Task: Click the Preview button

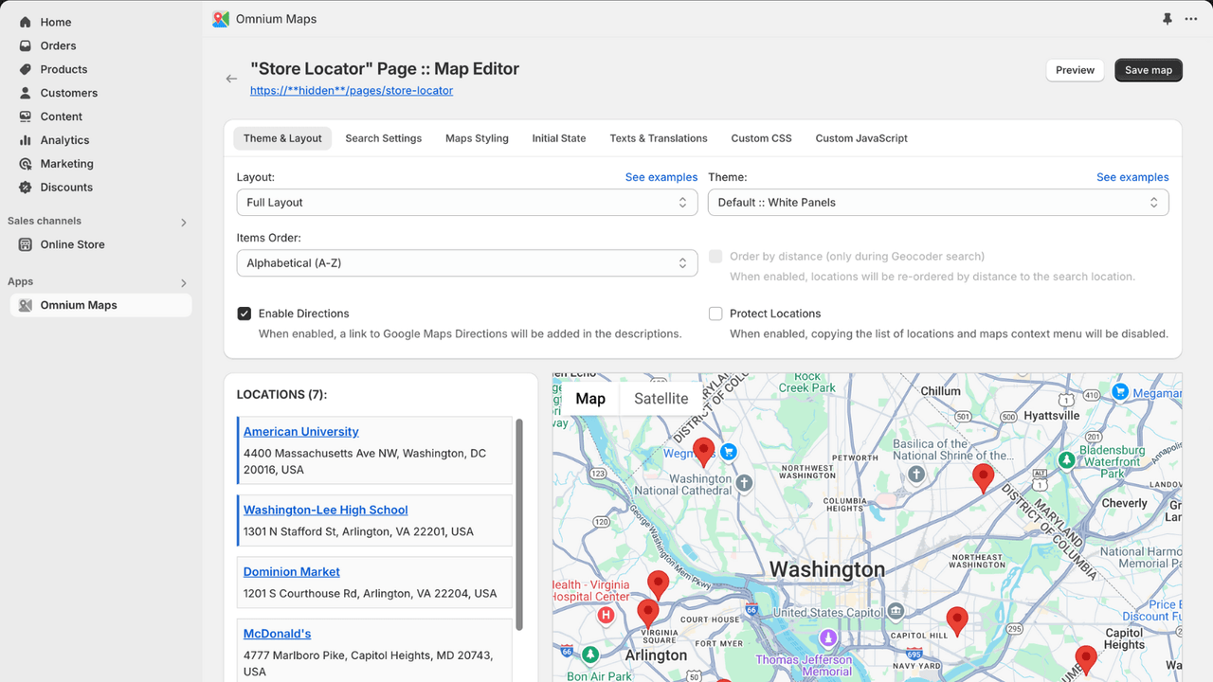Action: pos(1075,70)
